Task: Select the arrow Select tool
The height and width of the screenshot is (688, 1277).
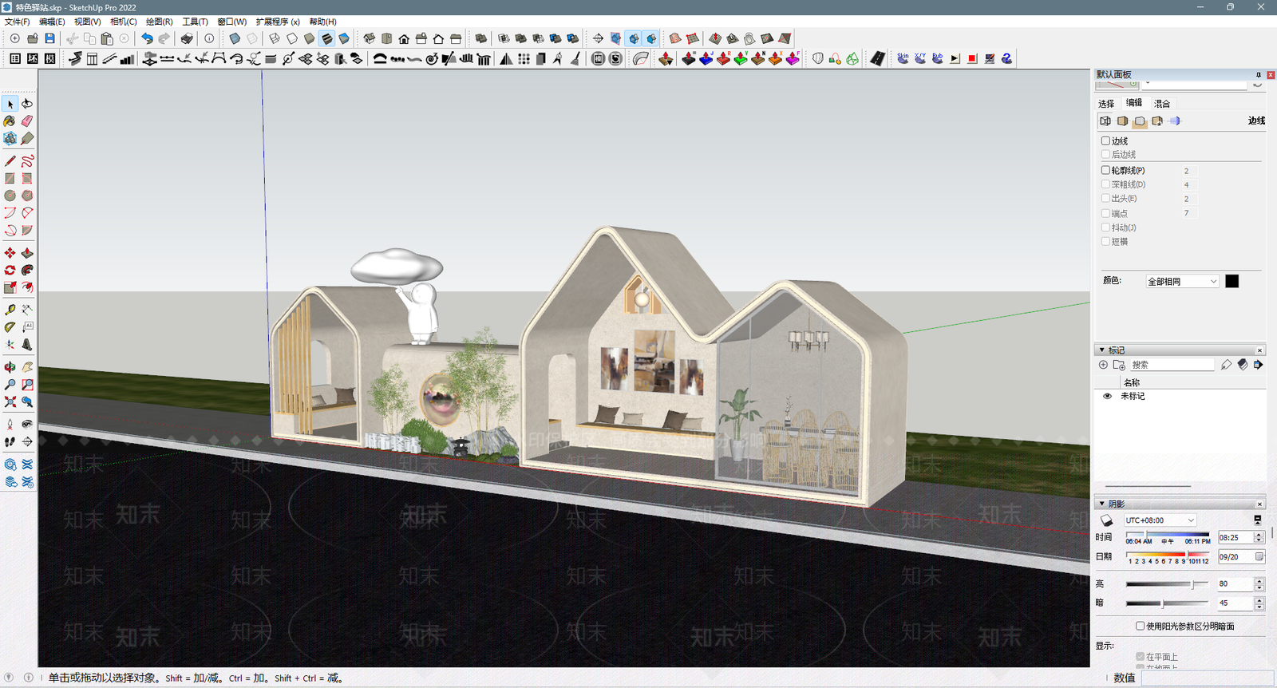Action: [x=10, y=104]
